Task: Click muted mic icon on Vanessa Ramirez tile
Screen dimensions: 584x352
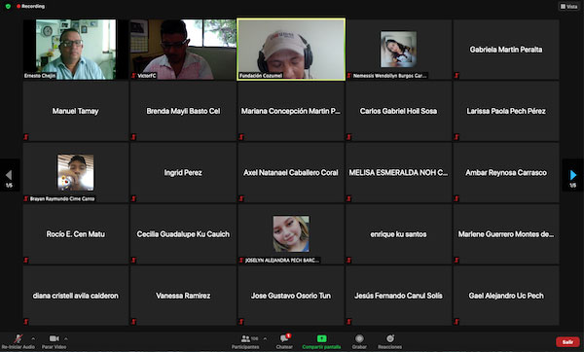Action: 133,322
